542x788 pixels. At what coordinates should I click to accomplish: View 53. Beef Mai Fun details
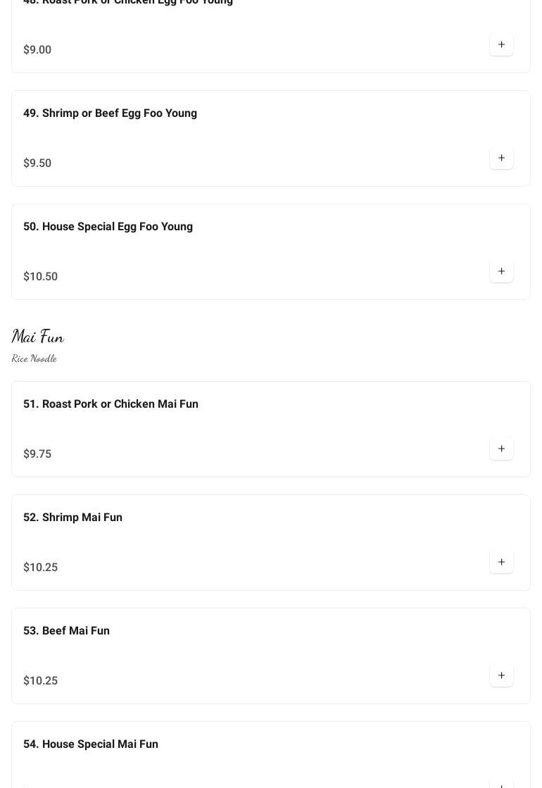click(66, 631)
